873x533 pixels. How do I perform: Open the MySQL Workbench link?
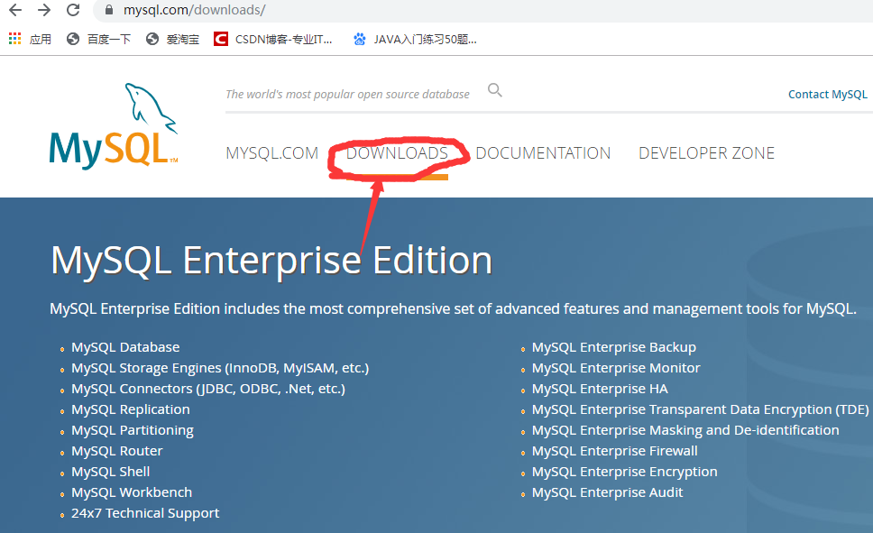[132, 492]
